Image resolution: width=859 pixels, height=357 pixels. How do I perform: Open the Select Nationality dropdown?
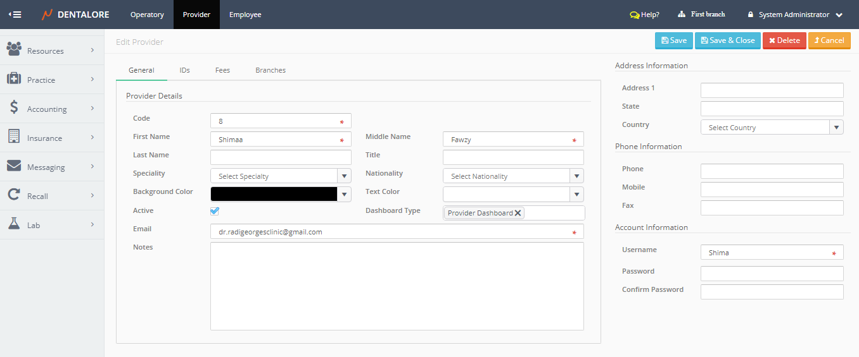tap(513, 176)
